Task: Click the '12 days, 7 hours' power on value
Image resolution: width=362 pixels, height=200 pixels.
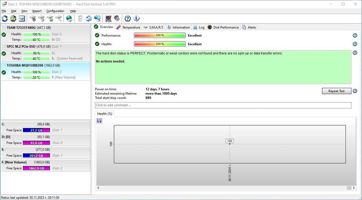Action: [157, 89]
